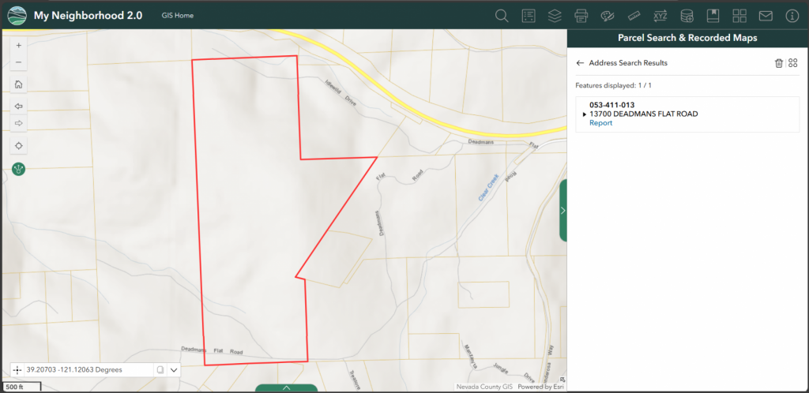The image size is (809, 393).
Task: Collapse the right side panel
Action: (x=563, y=211)
